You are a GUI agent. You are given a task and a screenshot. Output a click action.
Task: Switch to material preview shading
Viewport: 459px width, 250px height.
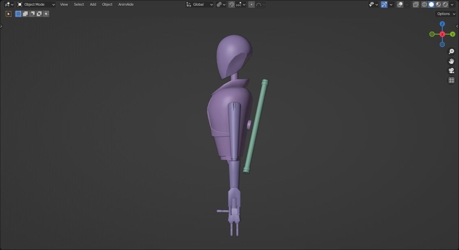(x=438, y=4)
